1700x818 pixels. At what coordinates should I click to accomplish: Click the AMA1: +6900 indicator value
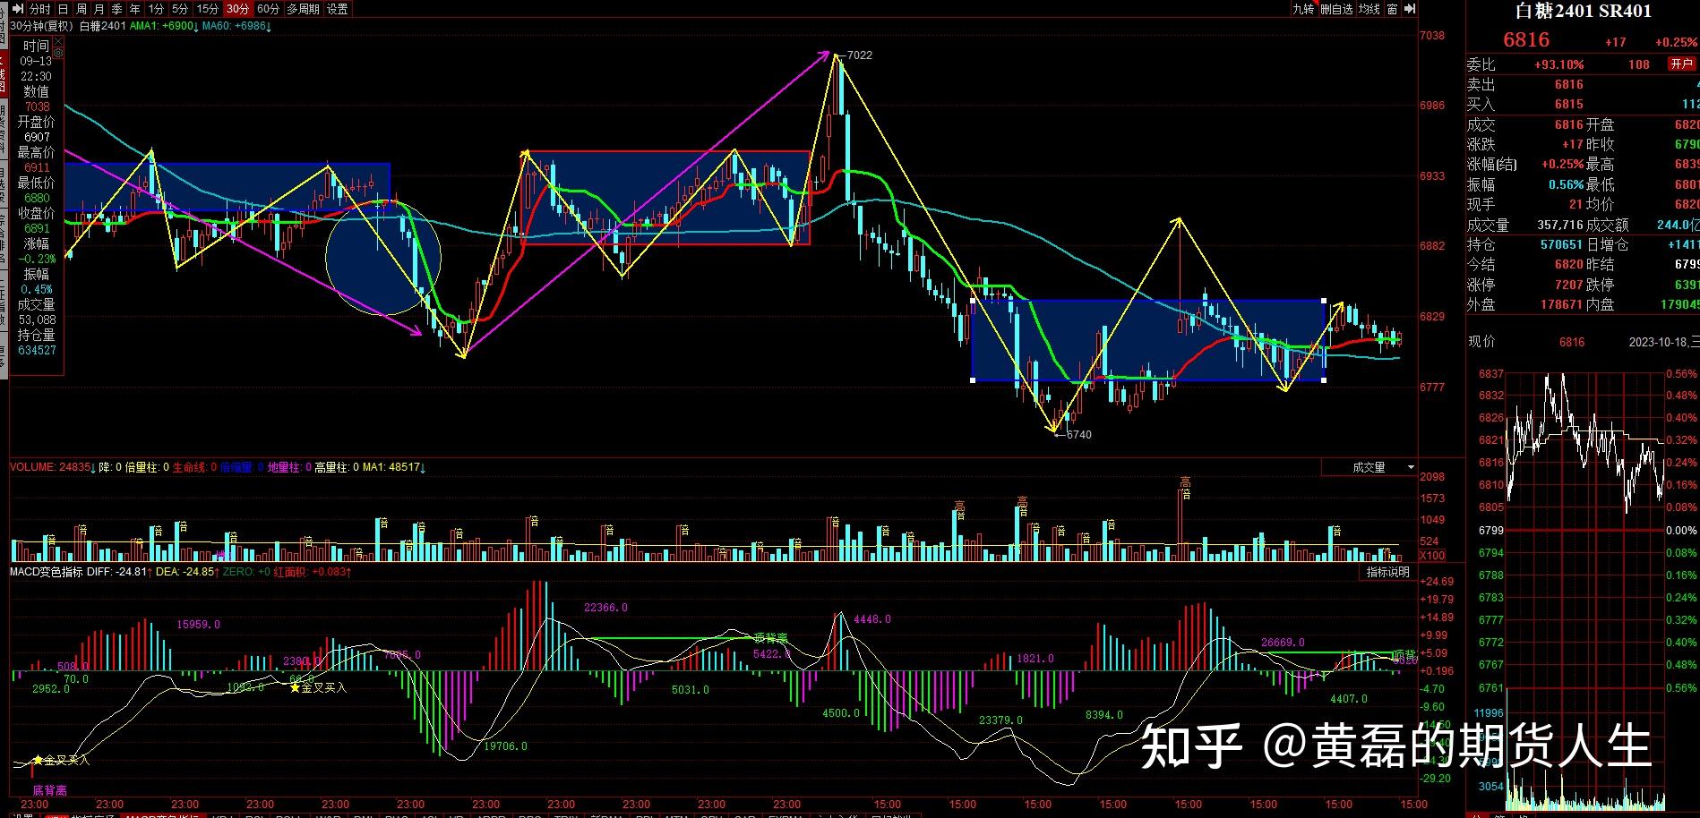[x=163, y=26]
